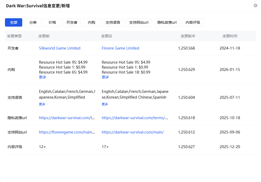
Task: Select the 支持网站url filter
Action: click(x=139, y=22)
